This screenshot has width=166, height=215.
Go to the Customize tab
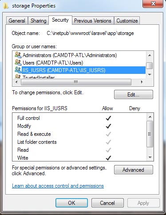[x=127, y=21]
